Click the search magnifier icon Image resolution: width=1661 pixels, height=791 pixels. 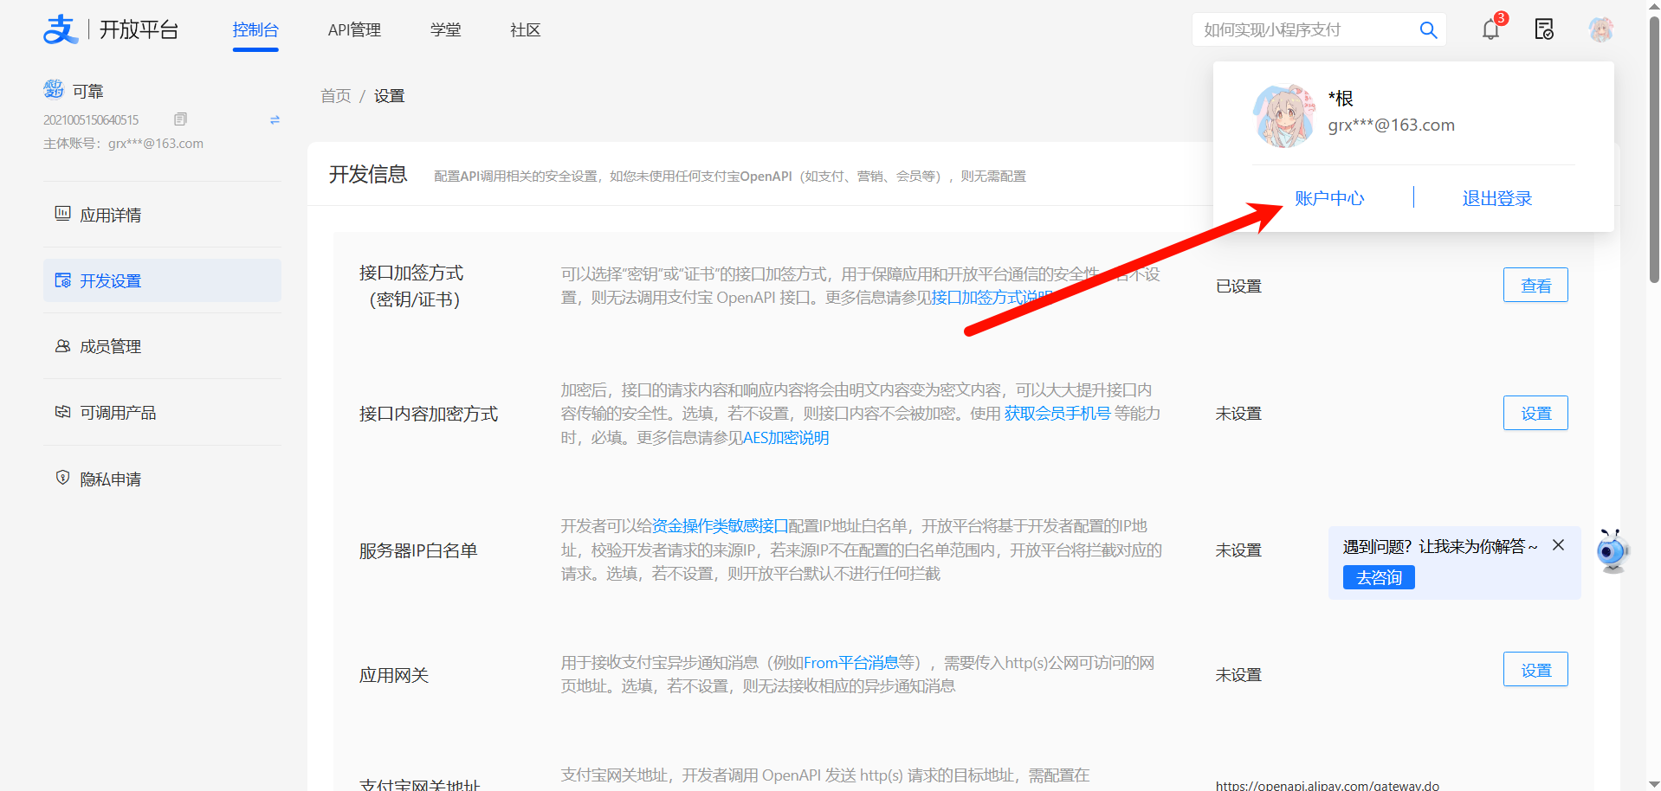(x=1428, y=29)
